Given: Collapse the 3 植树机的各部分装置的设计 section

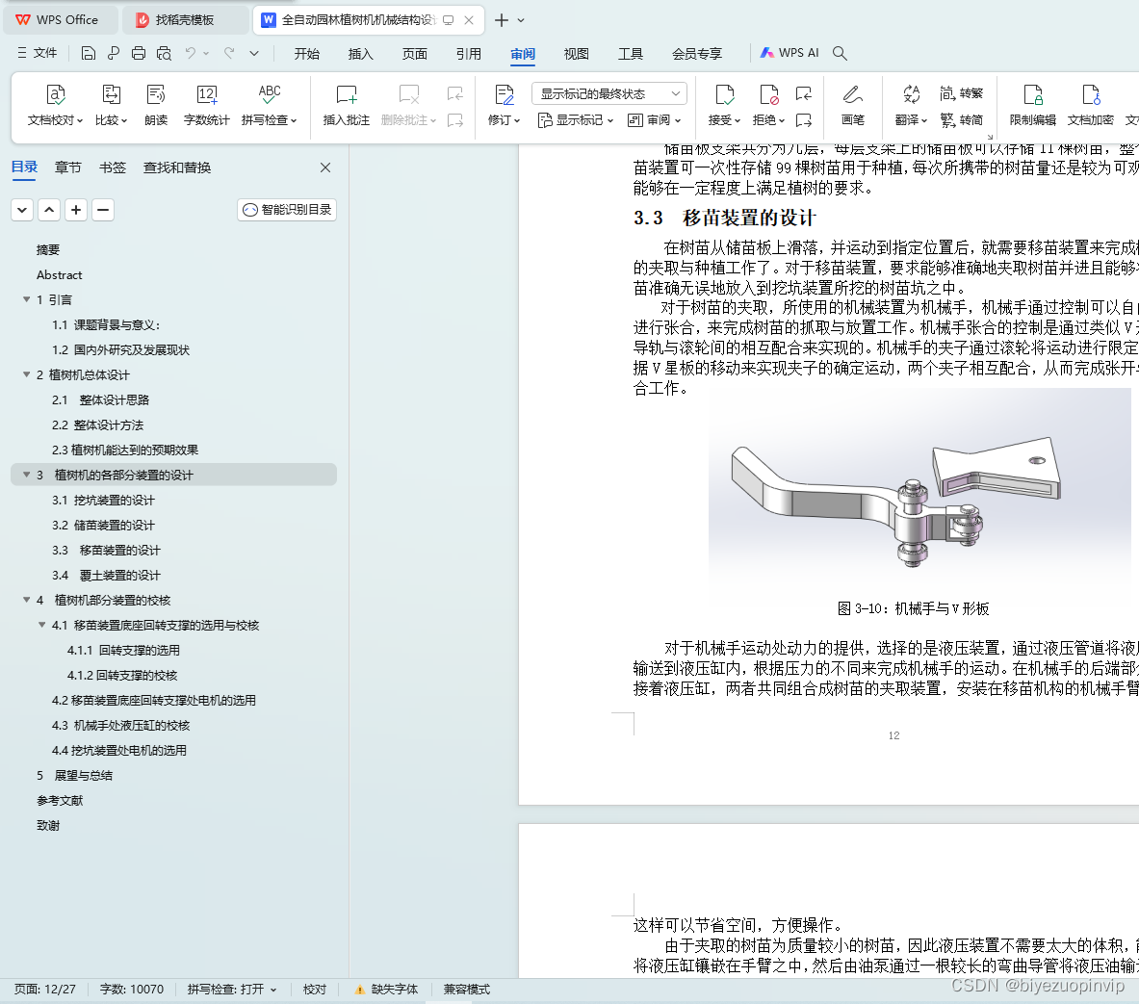Looking at the screenshot, I should click(27, 475).
